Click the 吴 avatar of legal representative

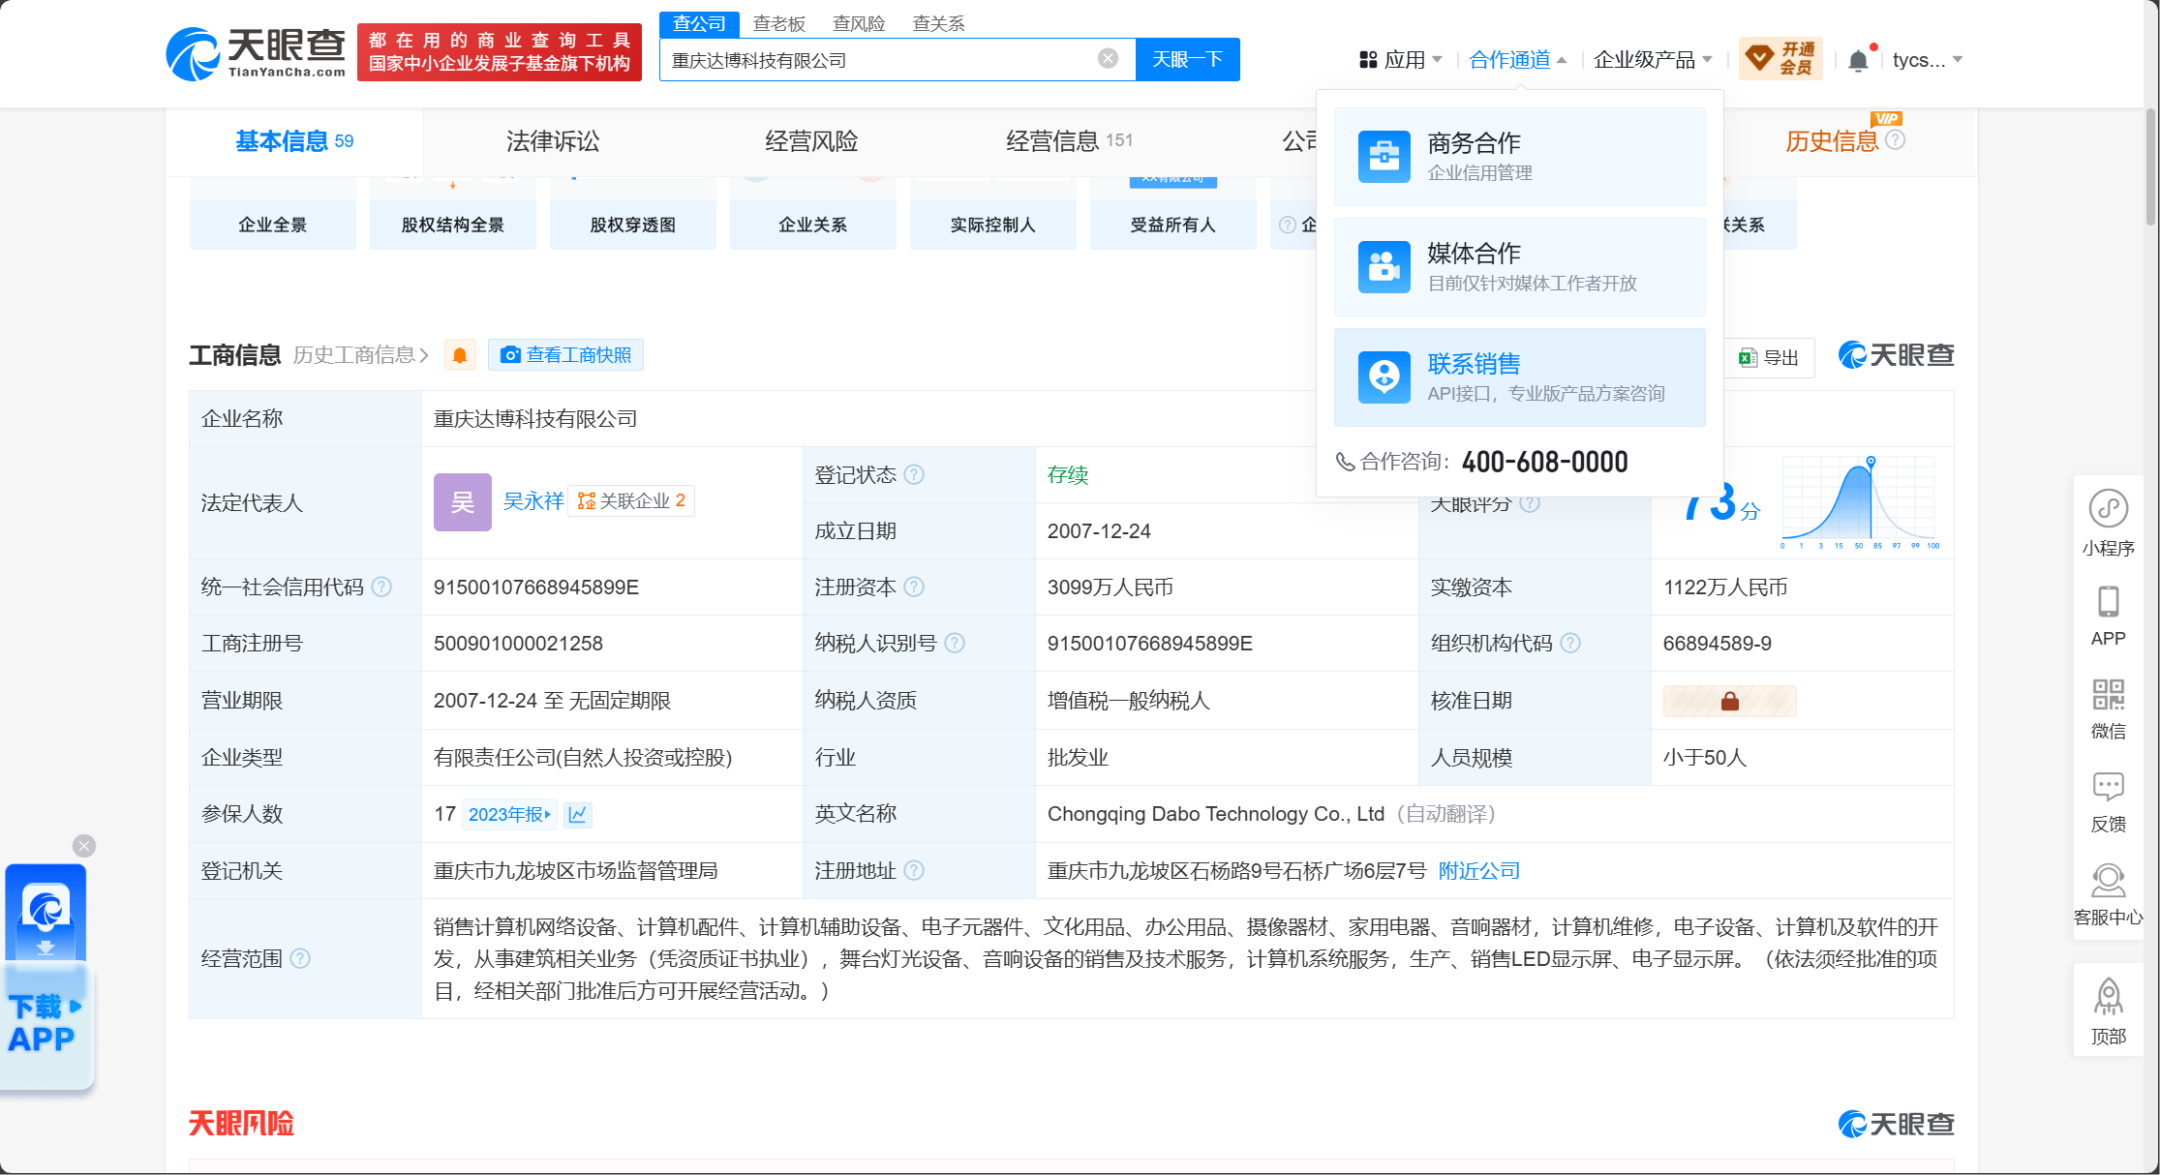pyautogui.click(x=463, y=501)
